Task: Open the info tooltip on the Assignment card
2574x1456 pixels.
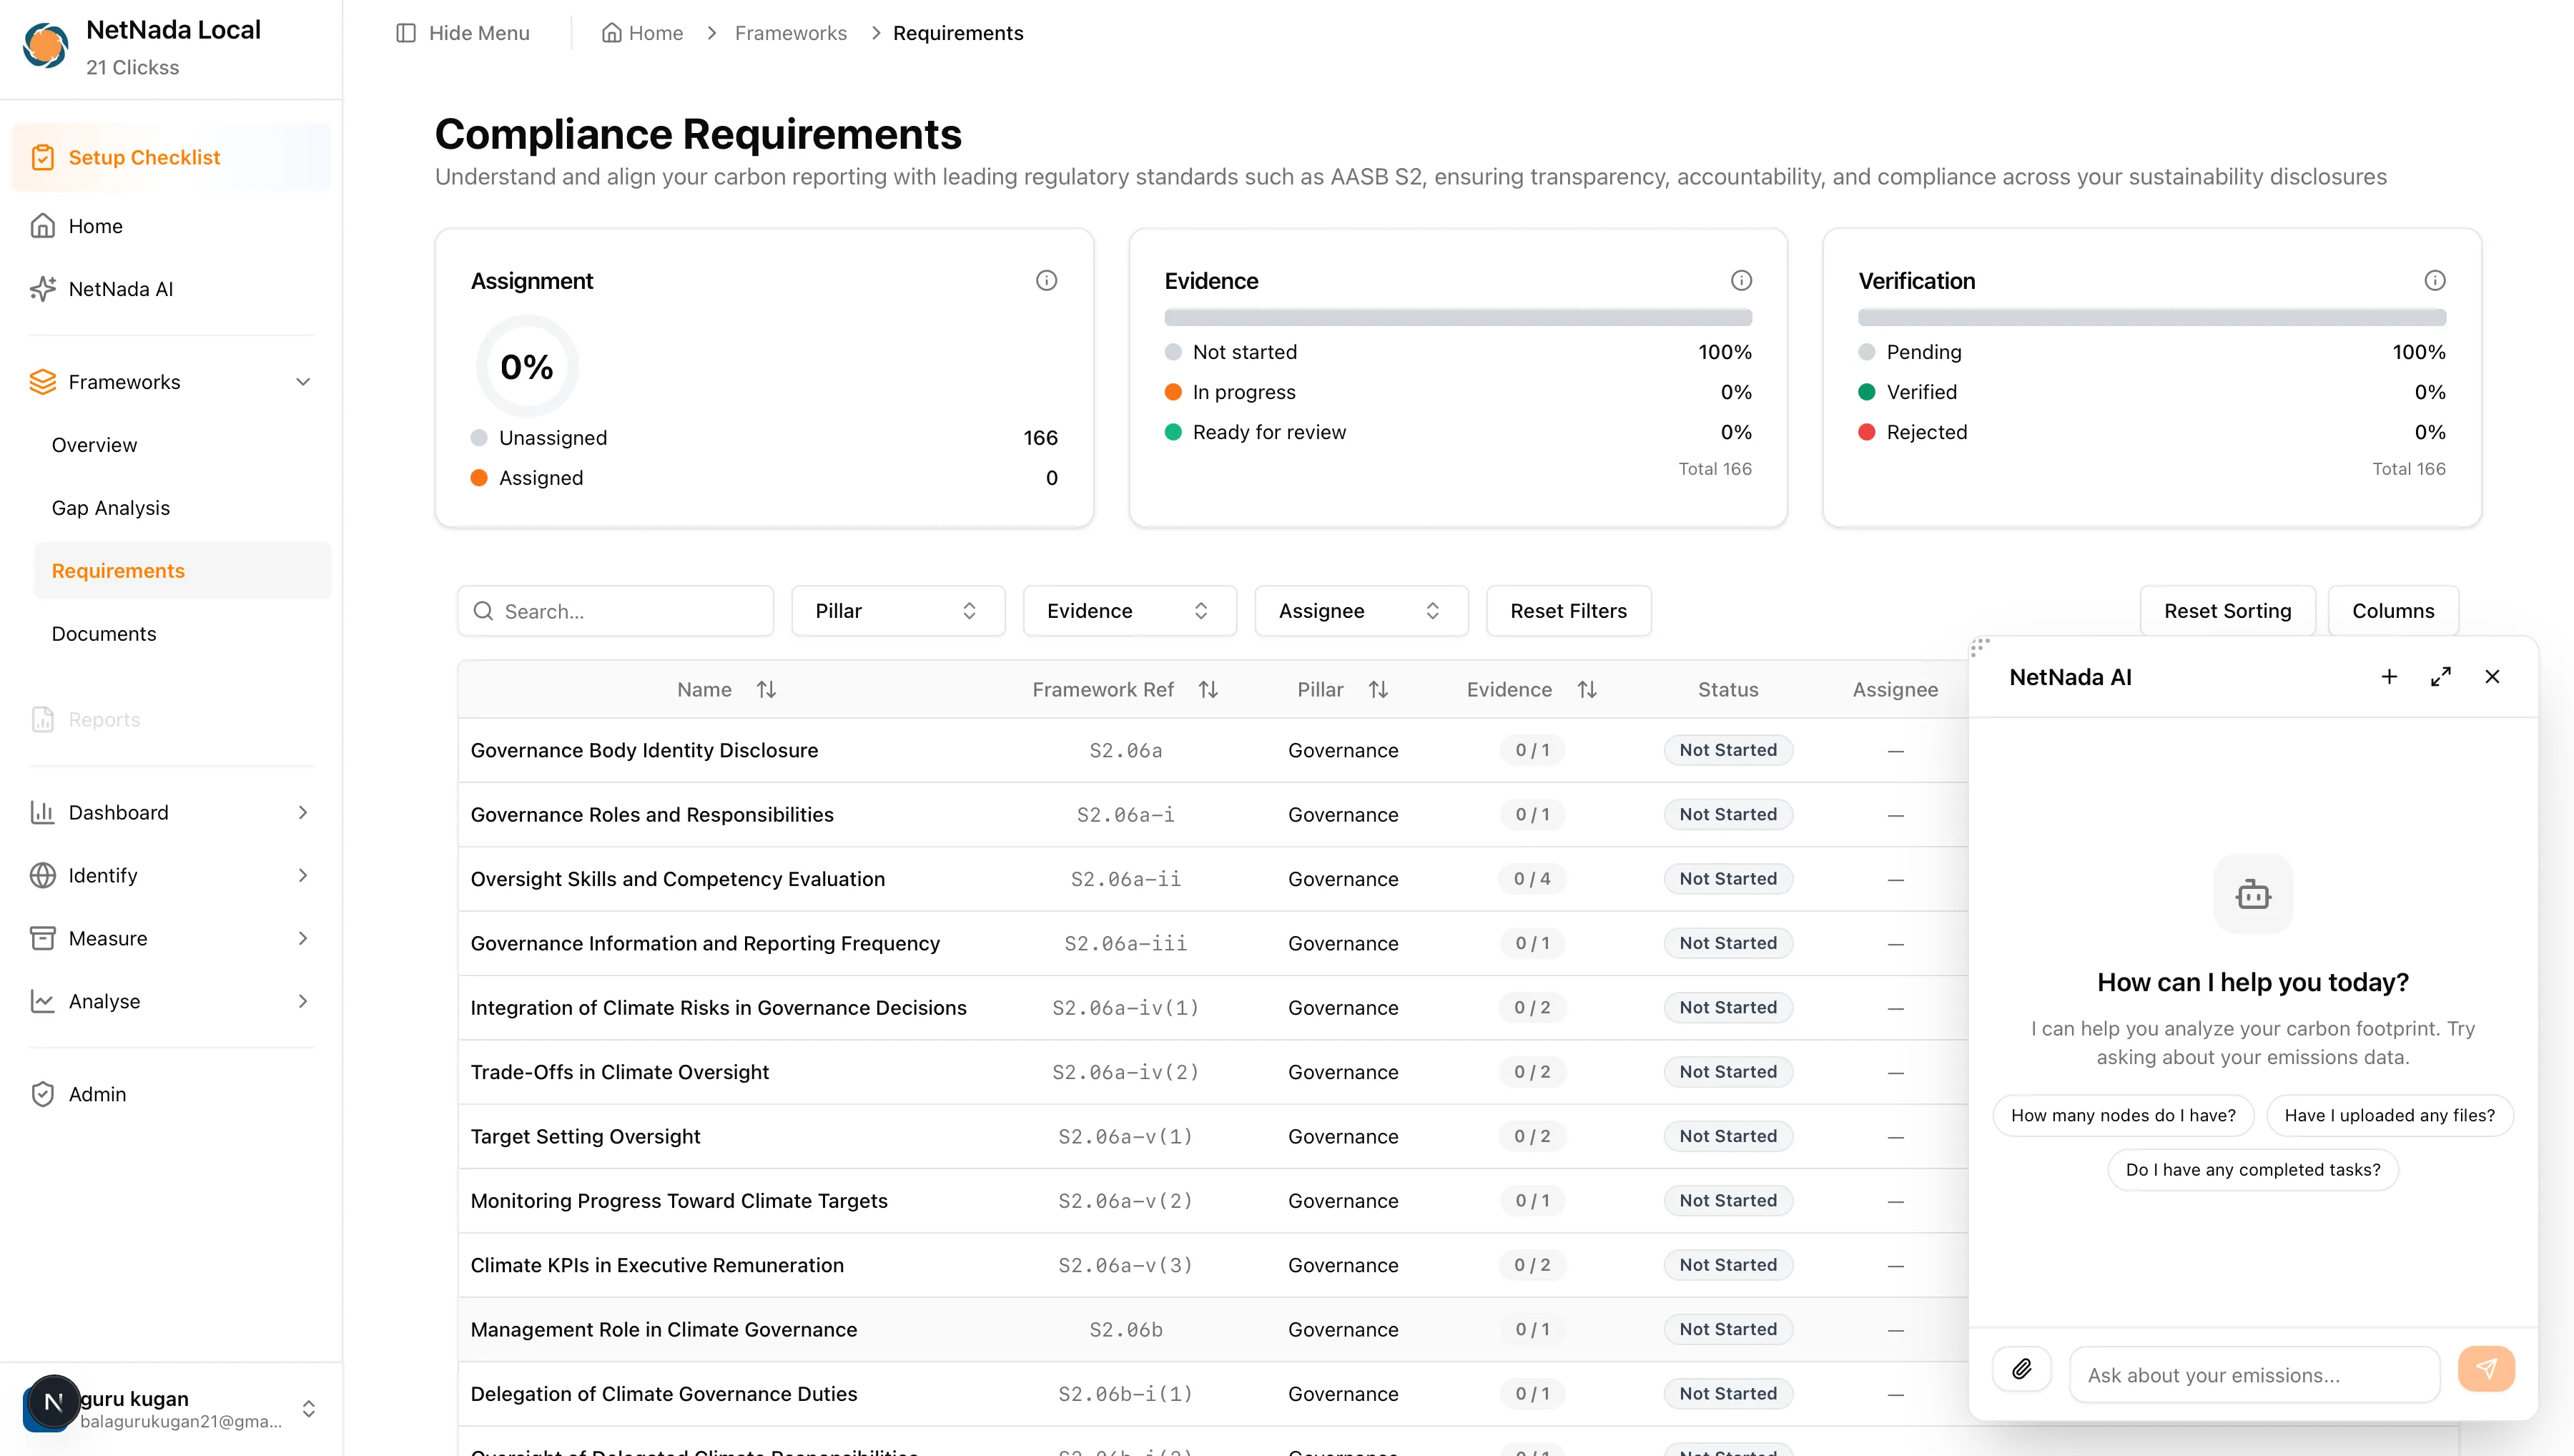Action: coord(1047,280)
